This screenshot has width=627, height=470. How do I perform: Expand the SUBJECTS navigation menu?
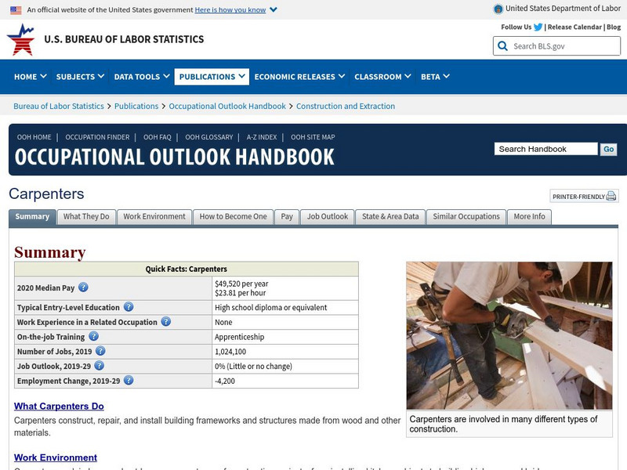(x=74, y=77)
